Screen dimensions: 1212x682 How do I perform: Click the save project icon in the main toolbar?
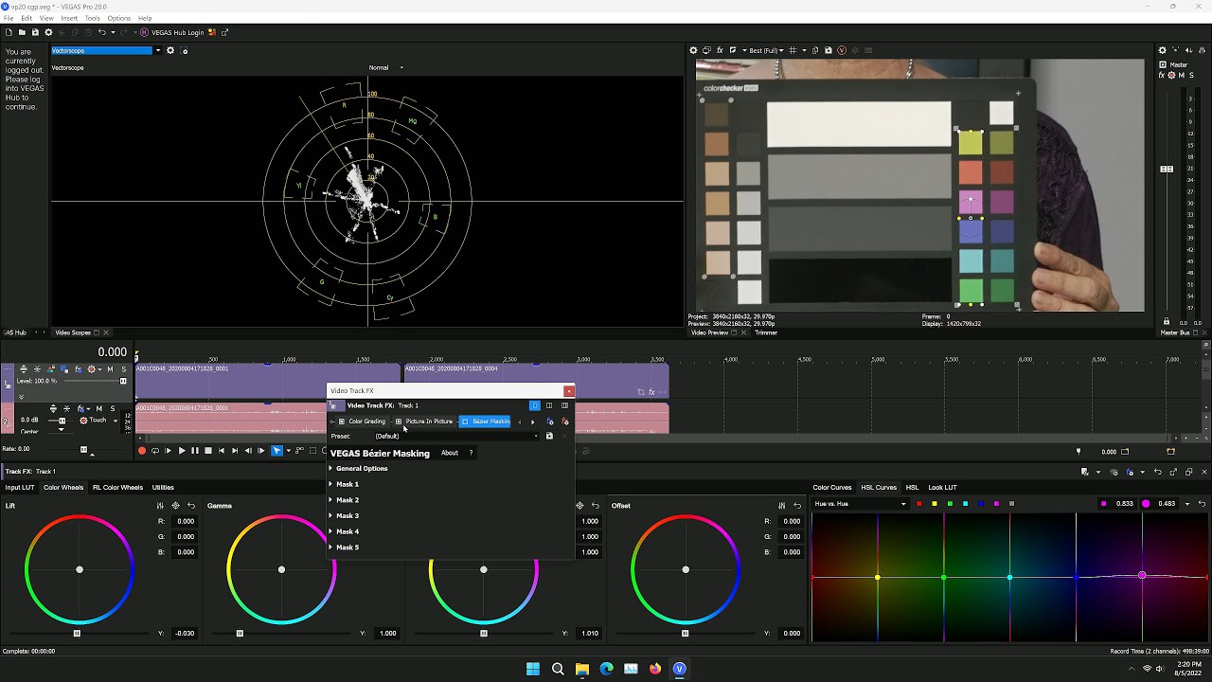[x=34, y=32]
